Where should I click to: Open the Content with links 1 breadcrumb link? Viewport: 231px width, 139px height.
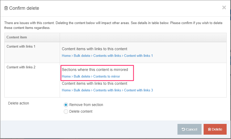pos(138,56)
